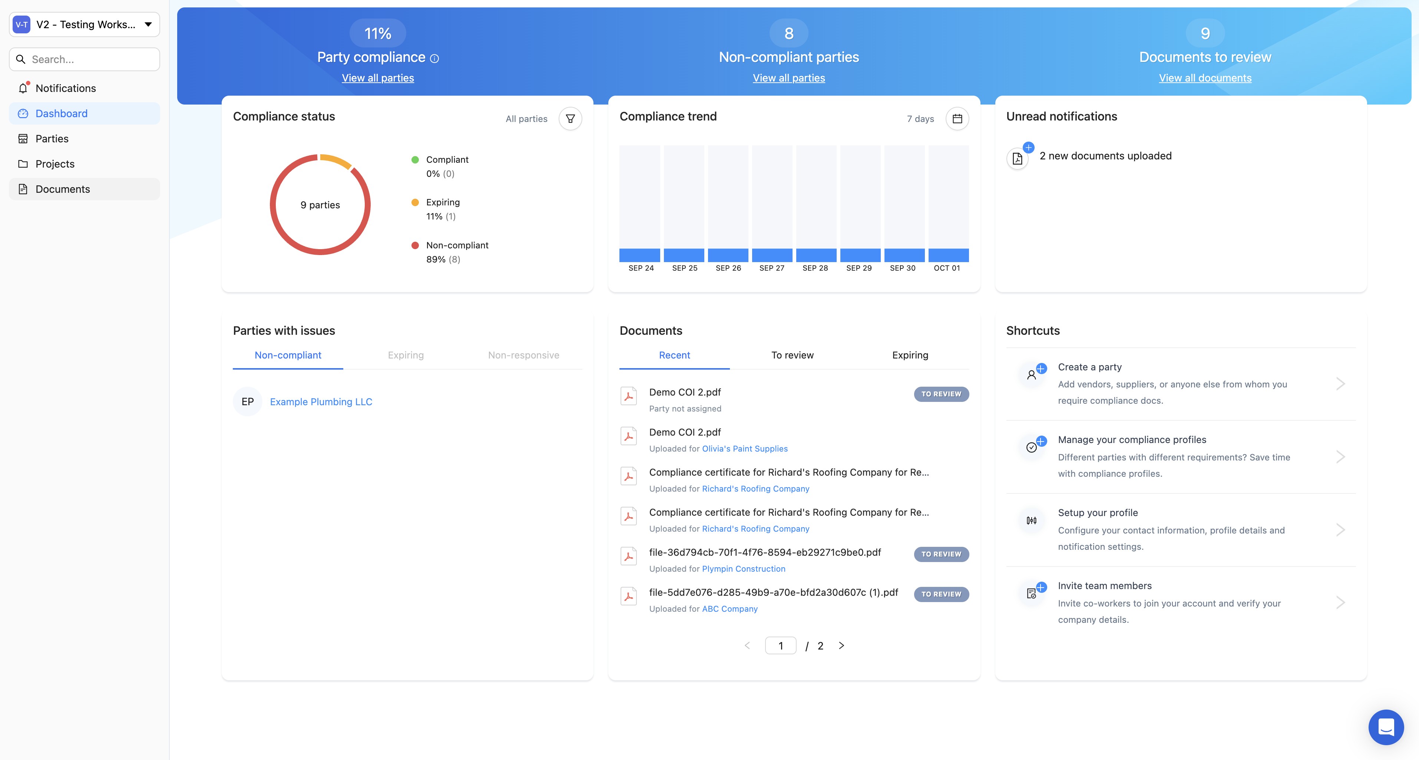This screenshot has width=1419, height=760.
Task: Go to next documents page arrow
Action: 841,645
